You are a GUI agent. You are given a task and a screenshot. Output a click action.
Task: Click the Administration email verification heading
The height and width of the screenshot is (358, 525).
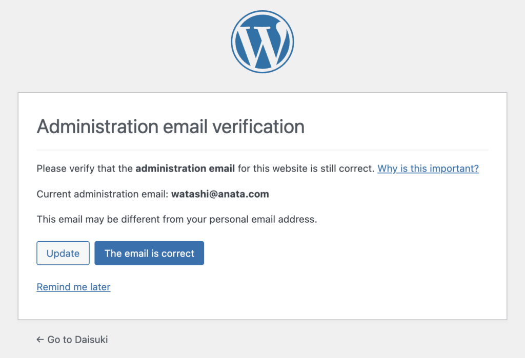click(x=170, y=127)
